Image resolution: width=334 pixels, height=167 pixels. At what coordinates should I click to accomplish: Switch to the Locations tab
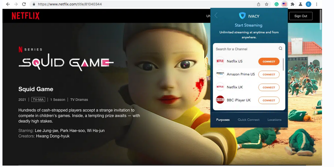(x=274, y=120)
